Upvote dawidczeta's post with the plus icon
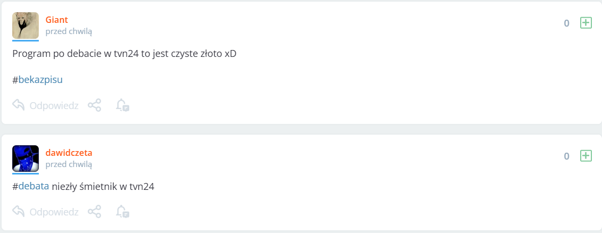602x233 pixels. pyautogui.click(x=586, y=156)
